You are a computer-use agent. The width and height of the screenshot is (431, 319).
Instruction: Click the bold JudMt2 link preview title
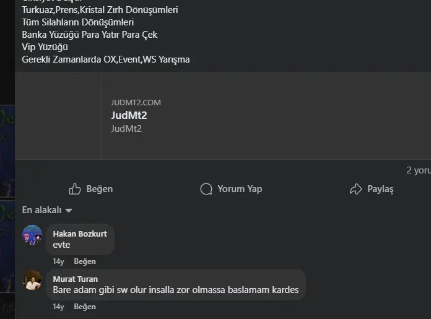coord(129,115)
